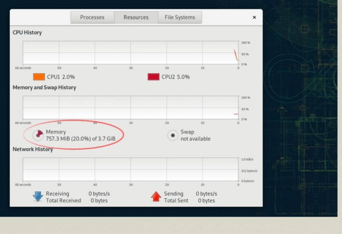Click the CPU1 2.0% label

pyautogui.click(x=61, y=77)
